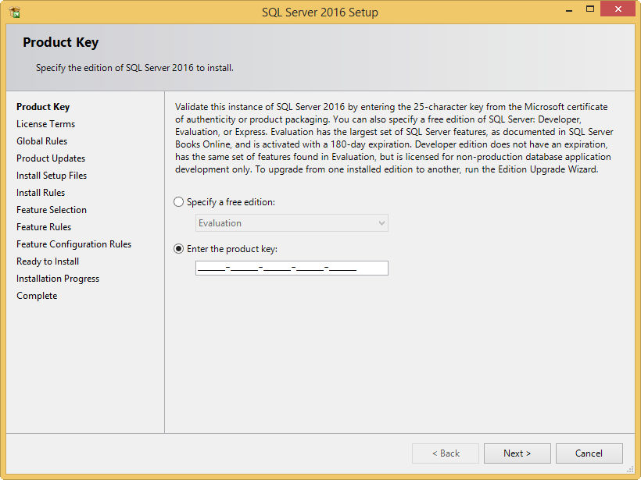Select Product Updates in the steps list

[51, 158]
